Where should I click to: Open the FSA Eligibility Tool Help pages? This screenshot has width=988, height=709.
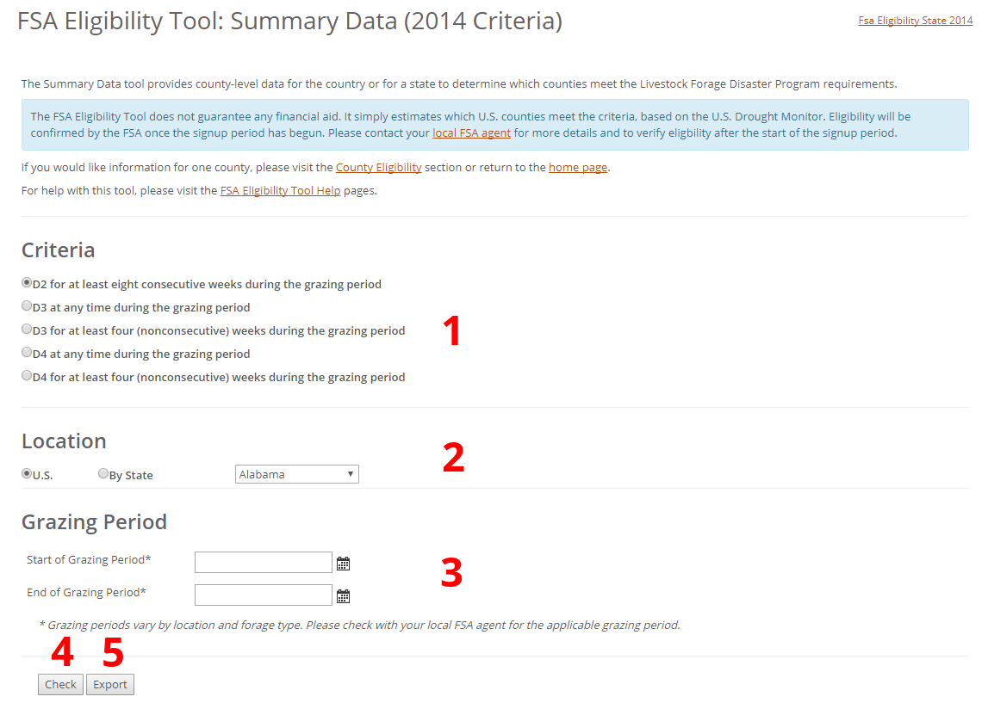coord(280,190)
